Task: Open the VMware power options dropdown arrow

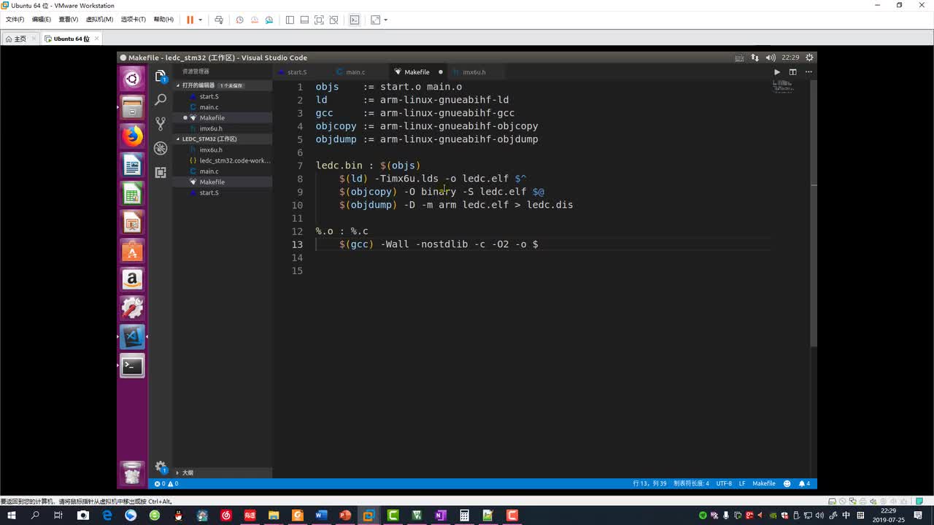Action: pos(200,20)
